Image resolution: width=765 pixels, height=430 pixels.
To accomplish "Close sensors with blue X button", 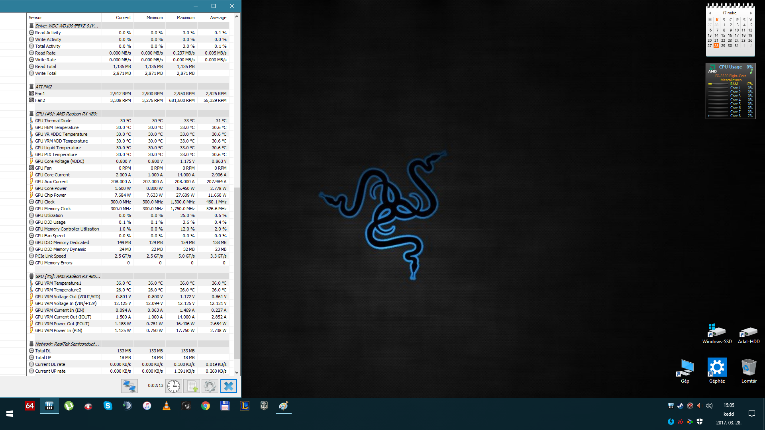I will 228,386.
